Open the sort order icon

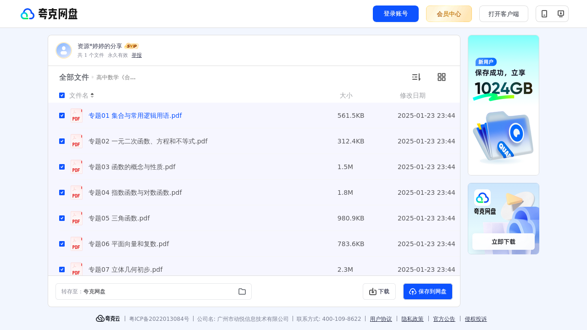point(416,77)
